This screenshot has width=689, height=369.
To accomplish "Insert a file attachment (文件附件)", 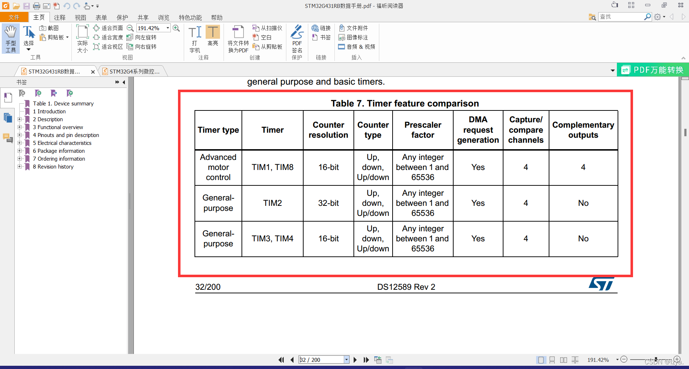I will [x=353, y=28].
